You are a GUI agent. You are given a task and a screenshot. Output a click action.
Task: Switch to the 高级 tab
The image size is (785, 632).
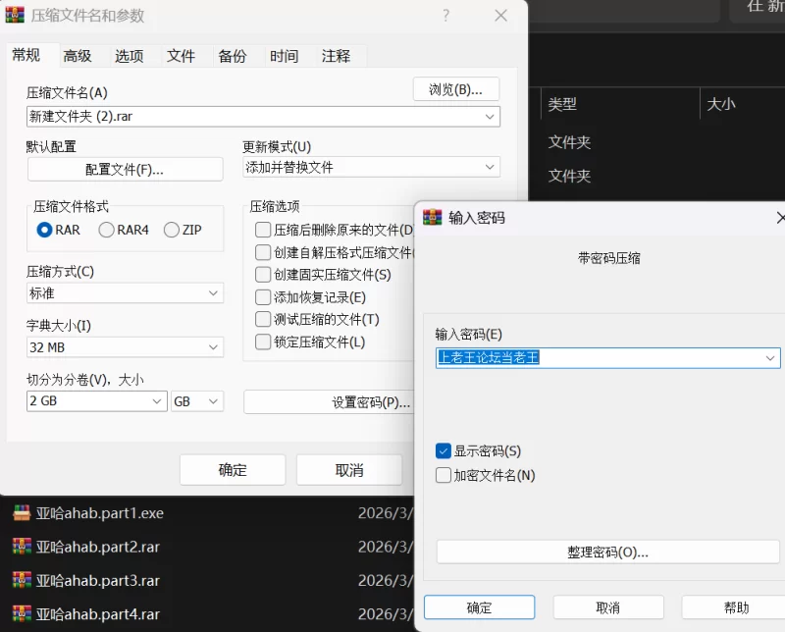tap(78, 56)
